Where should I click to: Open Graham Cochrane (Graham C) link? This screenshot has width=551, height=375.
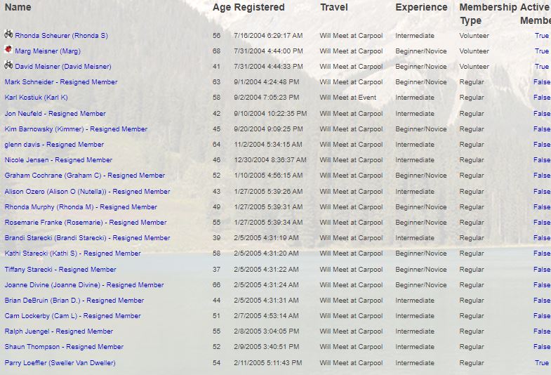[85, 176]
